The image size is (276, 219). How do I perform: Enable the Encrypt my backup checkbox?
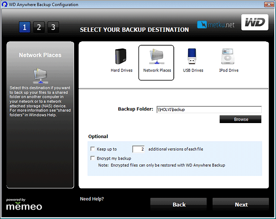coord(93,158)
